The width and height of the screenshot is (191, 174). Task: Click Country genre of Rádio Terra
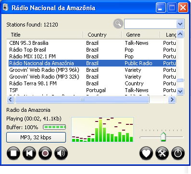(134, 83)
